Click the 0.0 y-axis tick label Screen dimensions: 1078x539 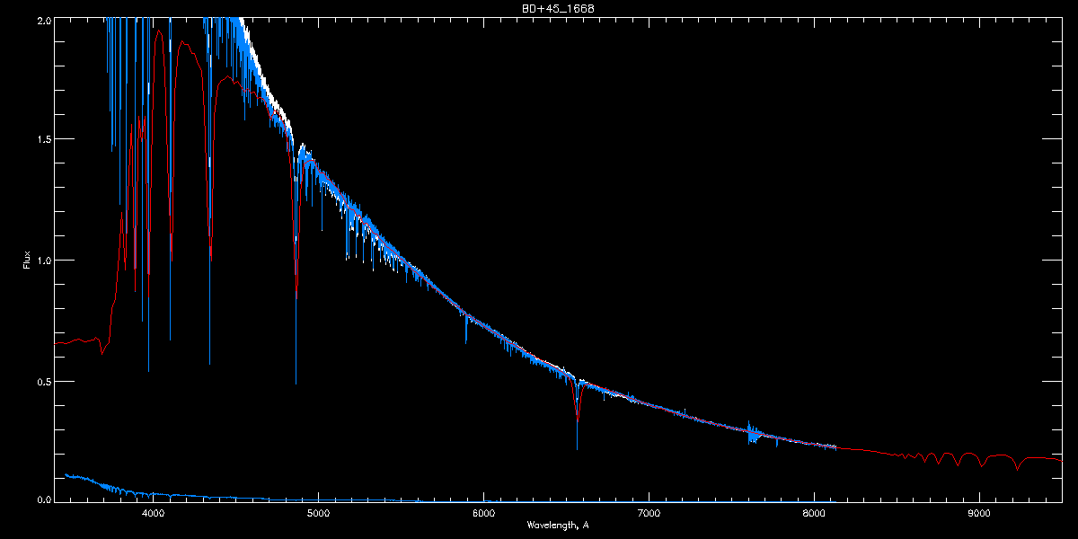point(43,499)
